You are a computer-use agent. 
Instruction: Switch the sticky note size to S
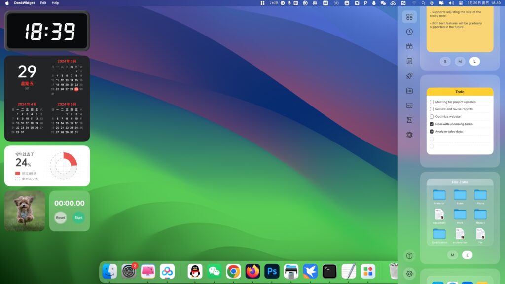pos(445,61)
